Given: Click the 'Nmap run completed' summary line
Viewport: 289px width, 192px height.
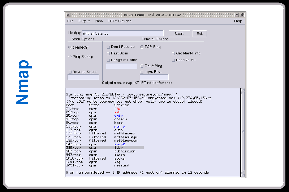Looking at the screenshot, I should (x=137, y=173).
